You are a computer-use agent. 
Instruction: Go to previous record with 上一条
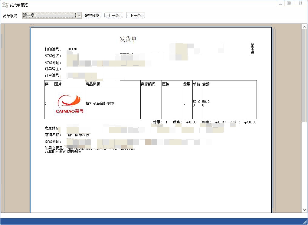(x=113, y=15)
